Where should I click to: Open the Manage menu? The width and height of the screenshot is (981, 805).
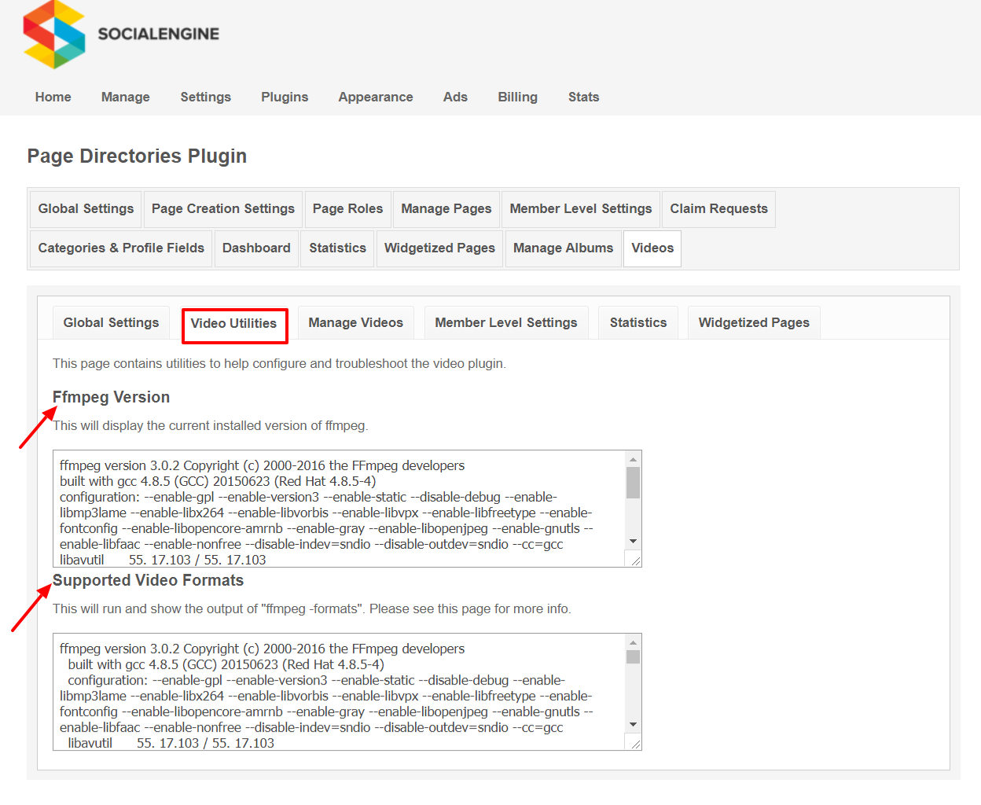pyautogui.click(x=126, y=97)
